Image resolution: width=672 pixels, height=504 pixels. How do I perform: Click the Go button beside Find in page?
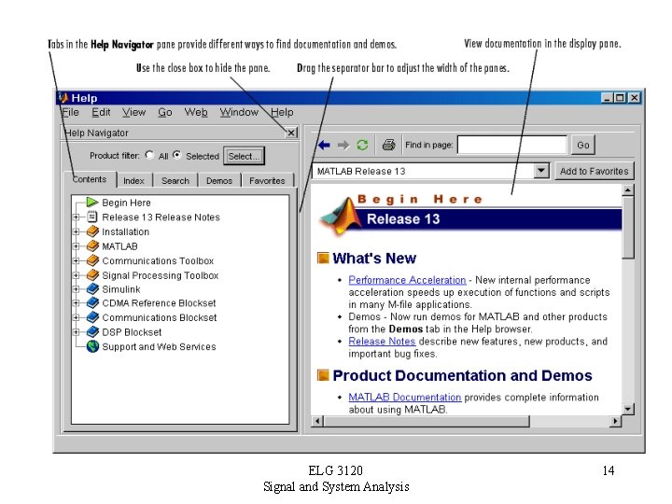tap(582, 146)
